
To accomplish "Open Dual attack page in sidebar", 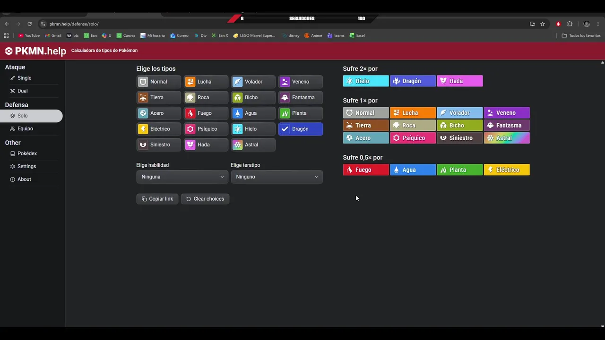I will 31,91.
